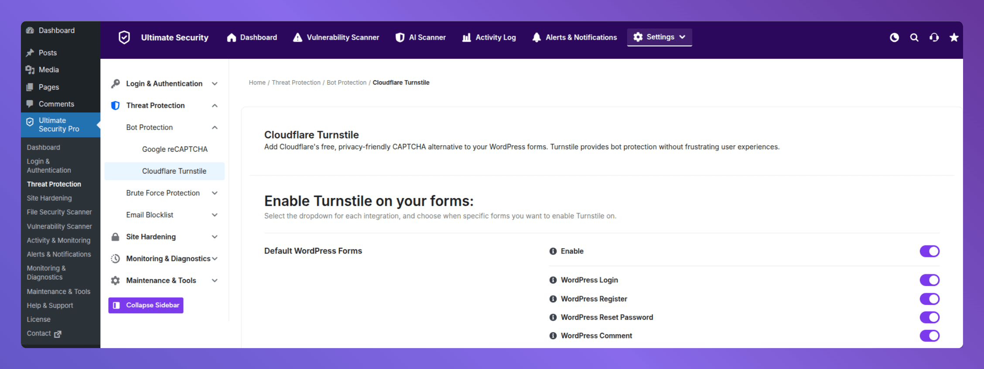The height and width of the screenshot is (369, 984).
Task: Click the Collapse Sidebar button
Action: click(146, 305)
